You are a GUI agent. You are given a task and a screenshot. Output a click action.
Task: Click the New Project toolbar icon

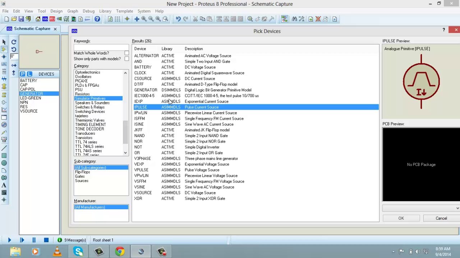[x=6, y=19]
